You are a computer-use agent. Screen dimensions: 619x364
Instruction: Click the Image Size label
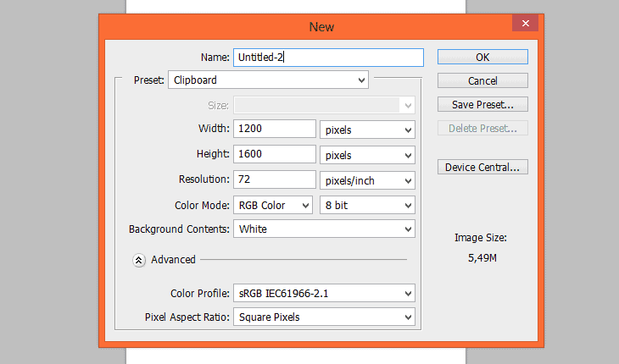pyautogui.click(x=481, y=238)
